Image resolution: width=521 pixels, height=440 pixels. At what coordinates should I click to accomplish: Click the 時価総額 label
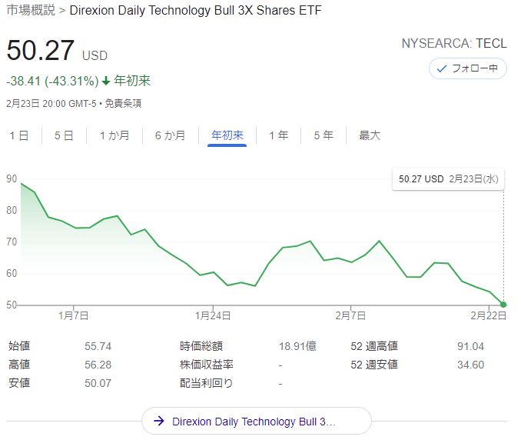tap(201, 346)
